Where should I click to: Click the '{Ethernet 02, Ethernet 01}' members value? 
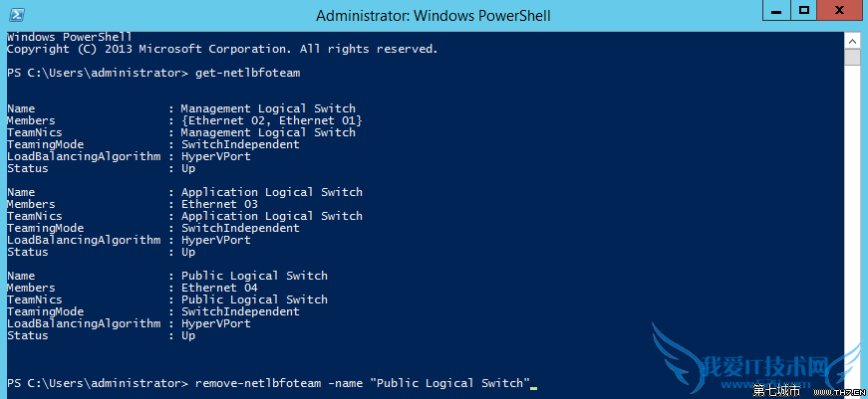point(271,120)
